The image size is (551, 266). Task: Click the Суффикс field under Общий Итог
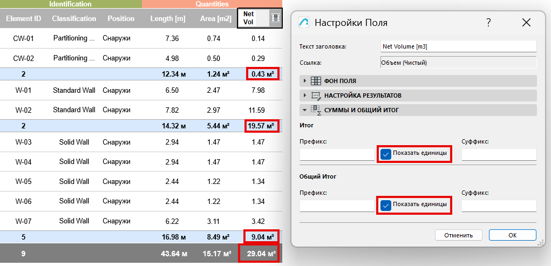point(499,206)
